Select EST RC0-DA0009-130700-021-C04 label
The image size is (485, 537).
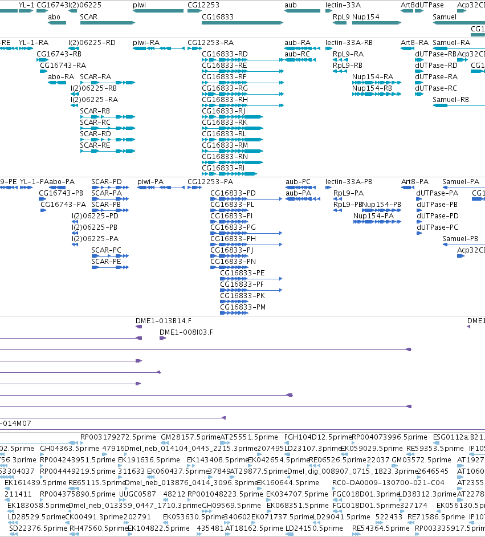[x=388, y=483]
